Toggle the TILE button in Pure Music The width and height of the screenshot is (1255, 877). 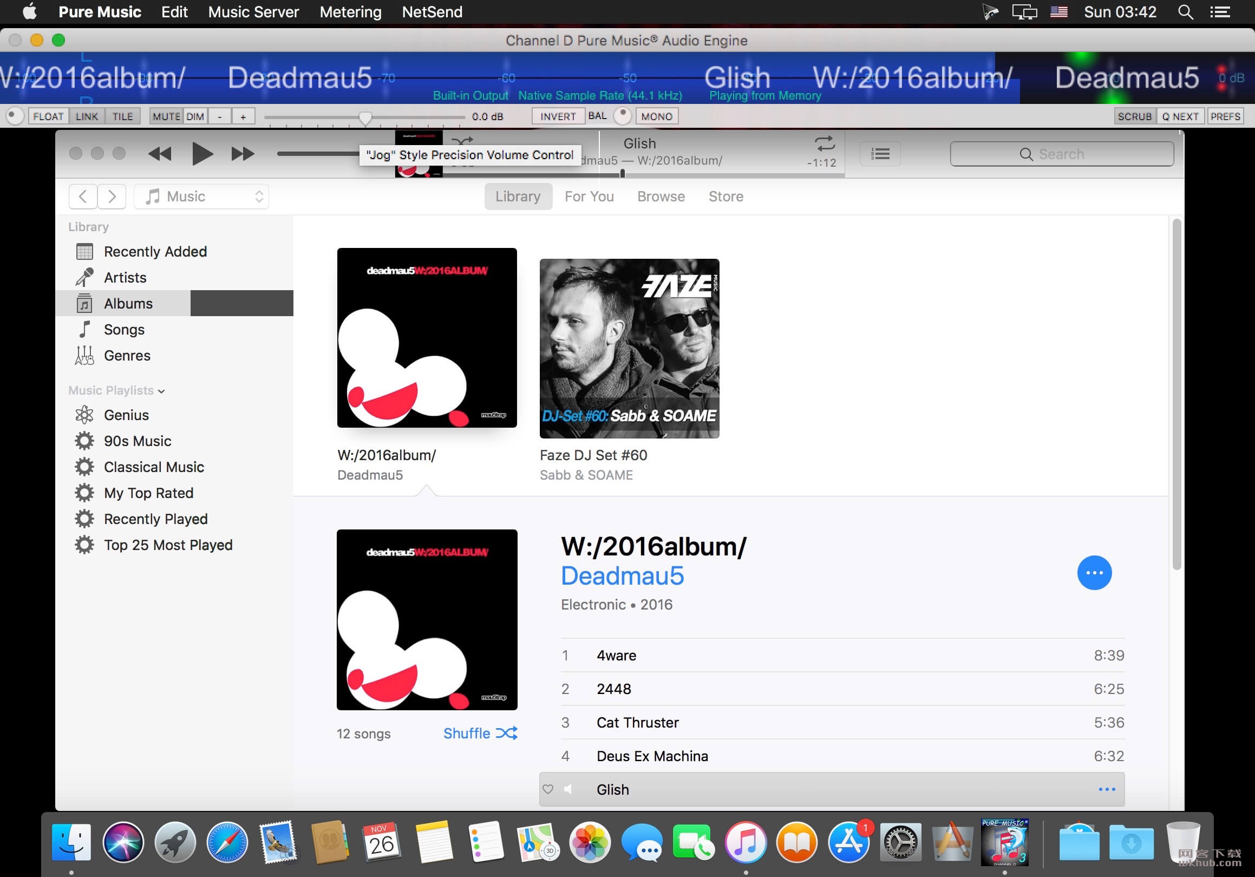coord(122,116)
